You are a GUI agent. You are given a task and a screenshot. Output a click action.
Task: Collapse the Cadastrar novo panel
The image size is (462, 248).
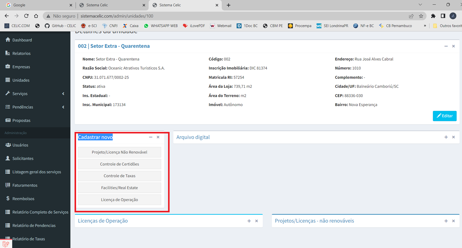pos(151,137)
